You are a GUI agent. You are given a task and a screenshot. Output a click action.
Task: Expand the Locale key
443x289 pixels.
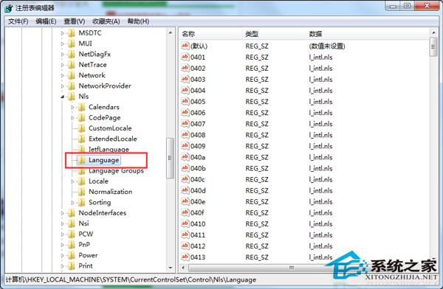click(x=72, y=181)
